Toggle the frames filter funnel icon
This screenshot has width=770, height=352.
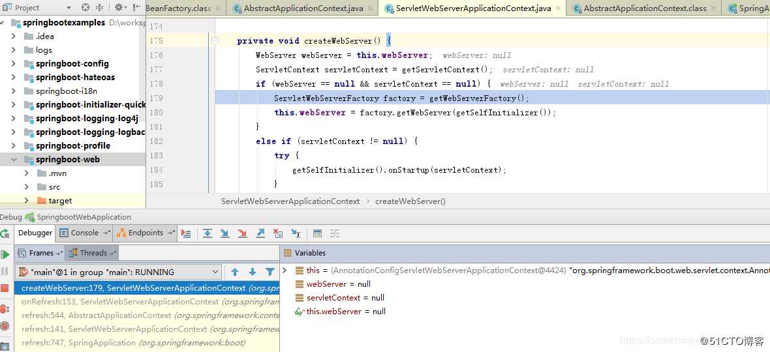(x=270, y=272)
